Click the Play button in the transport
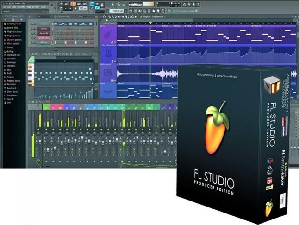This screenshot has height=225, width=299. click(x=65, y=9)
